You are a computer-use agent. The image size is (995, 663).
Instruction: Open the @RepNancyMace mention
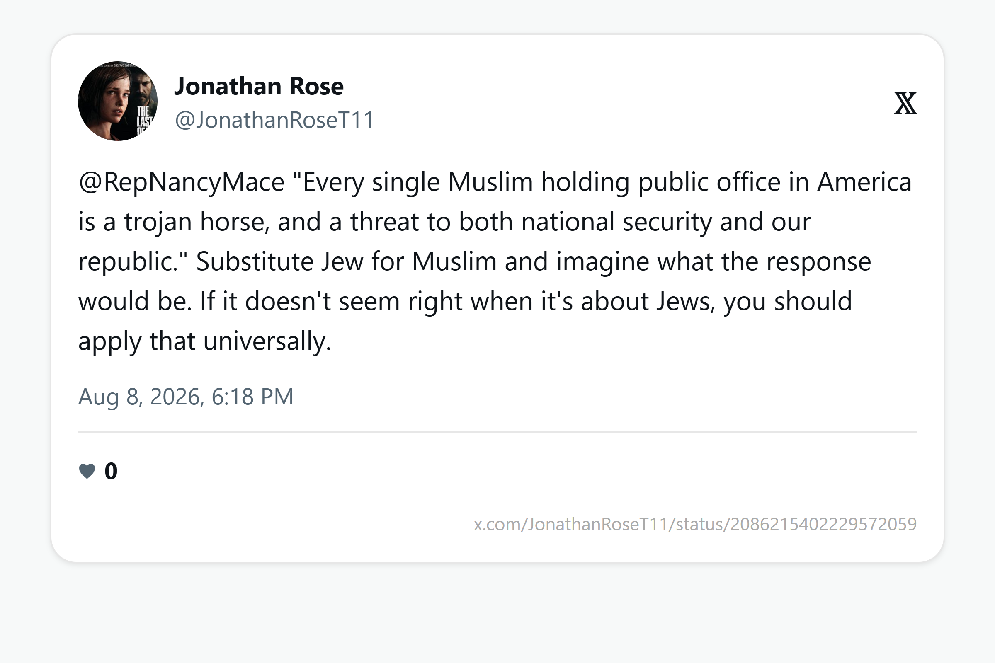(x=182, y=182)
